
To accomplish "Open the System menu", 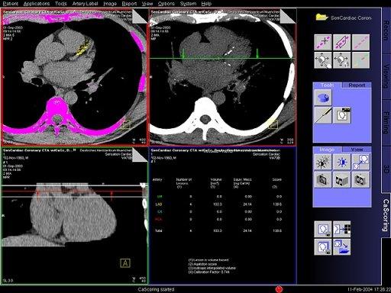I will click(x=188, y=4).
